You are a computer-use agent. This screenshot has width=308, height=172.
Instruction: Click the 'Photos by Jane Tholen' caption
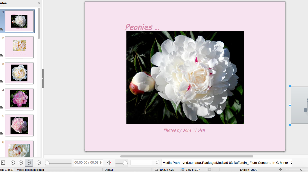pyautogui.click(x=184, y=130)
